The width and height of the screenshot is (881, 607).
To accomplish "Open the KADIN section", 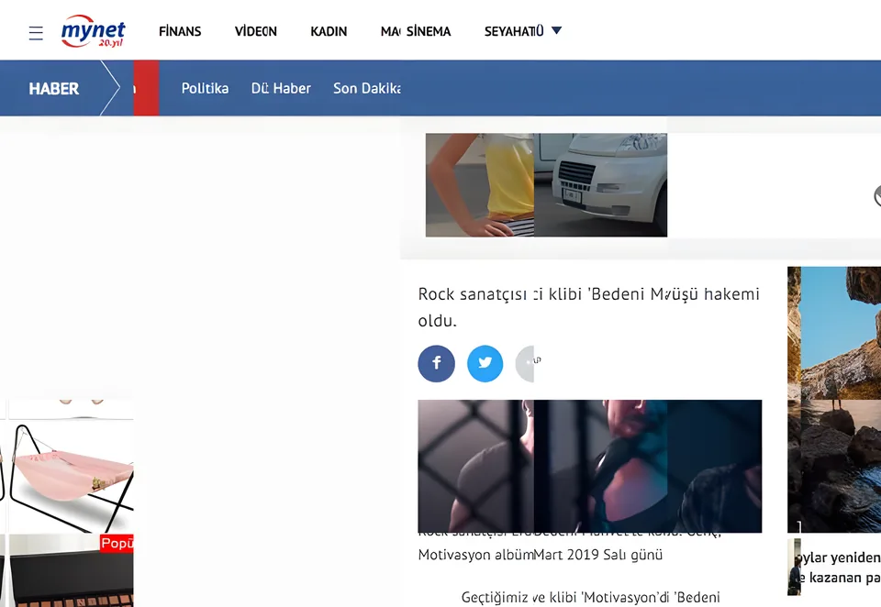I will 329,31.
